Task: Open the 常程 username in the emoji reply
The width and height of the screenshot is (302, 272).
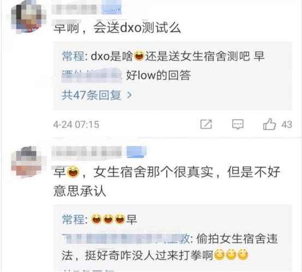Action: pyautogui.click(x=73, y=219)
